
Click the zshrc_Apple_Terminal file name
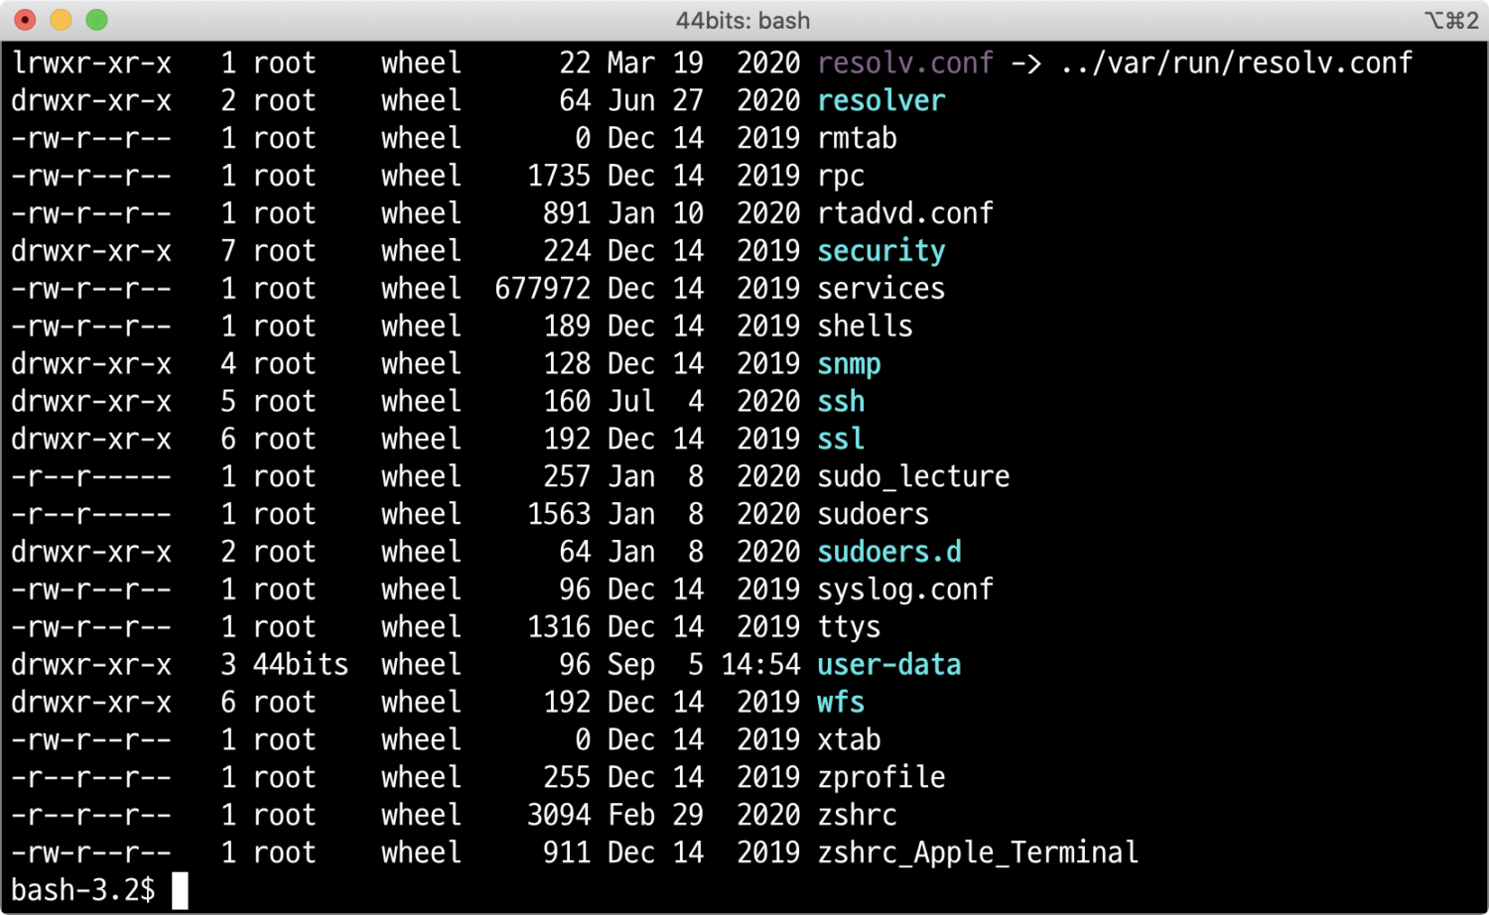pos(977,852)
